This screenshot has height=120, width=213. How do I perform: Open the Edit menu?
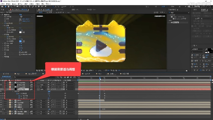[x=8, y=4]
